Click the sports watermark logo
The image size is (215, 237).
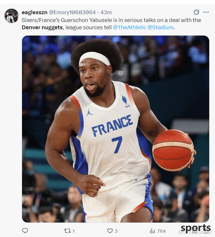point(196,228)
